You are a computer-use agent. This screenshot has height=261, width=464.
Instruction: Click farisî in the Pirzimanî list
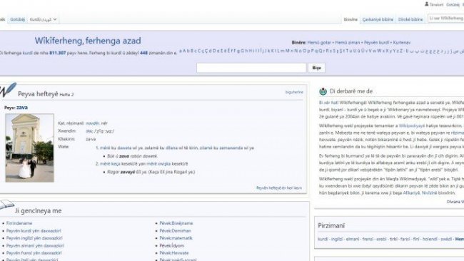click(405, 239)
